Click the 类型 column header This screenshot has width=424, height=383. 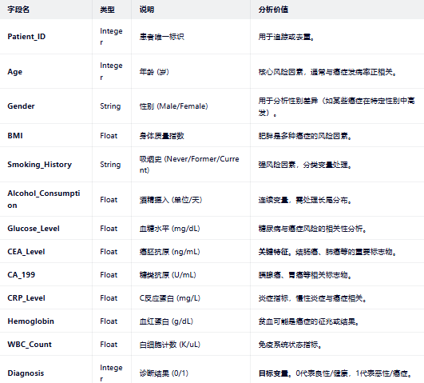(107, 10)
